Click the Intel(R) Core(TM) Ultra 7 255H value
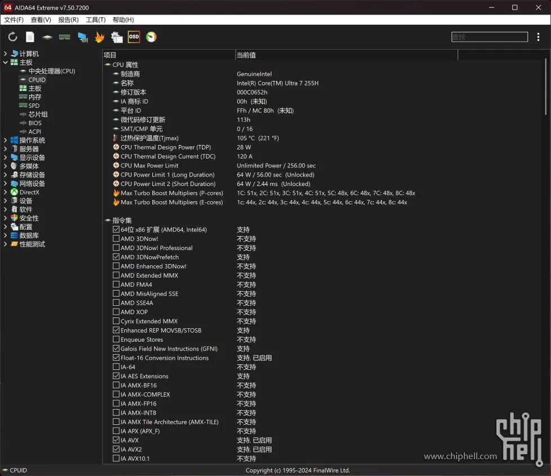This screenshot has width=551, height=476. (278, 83)
